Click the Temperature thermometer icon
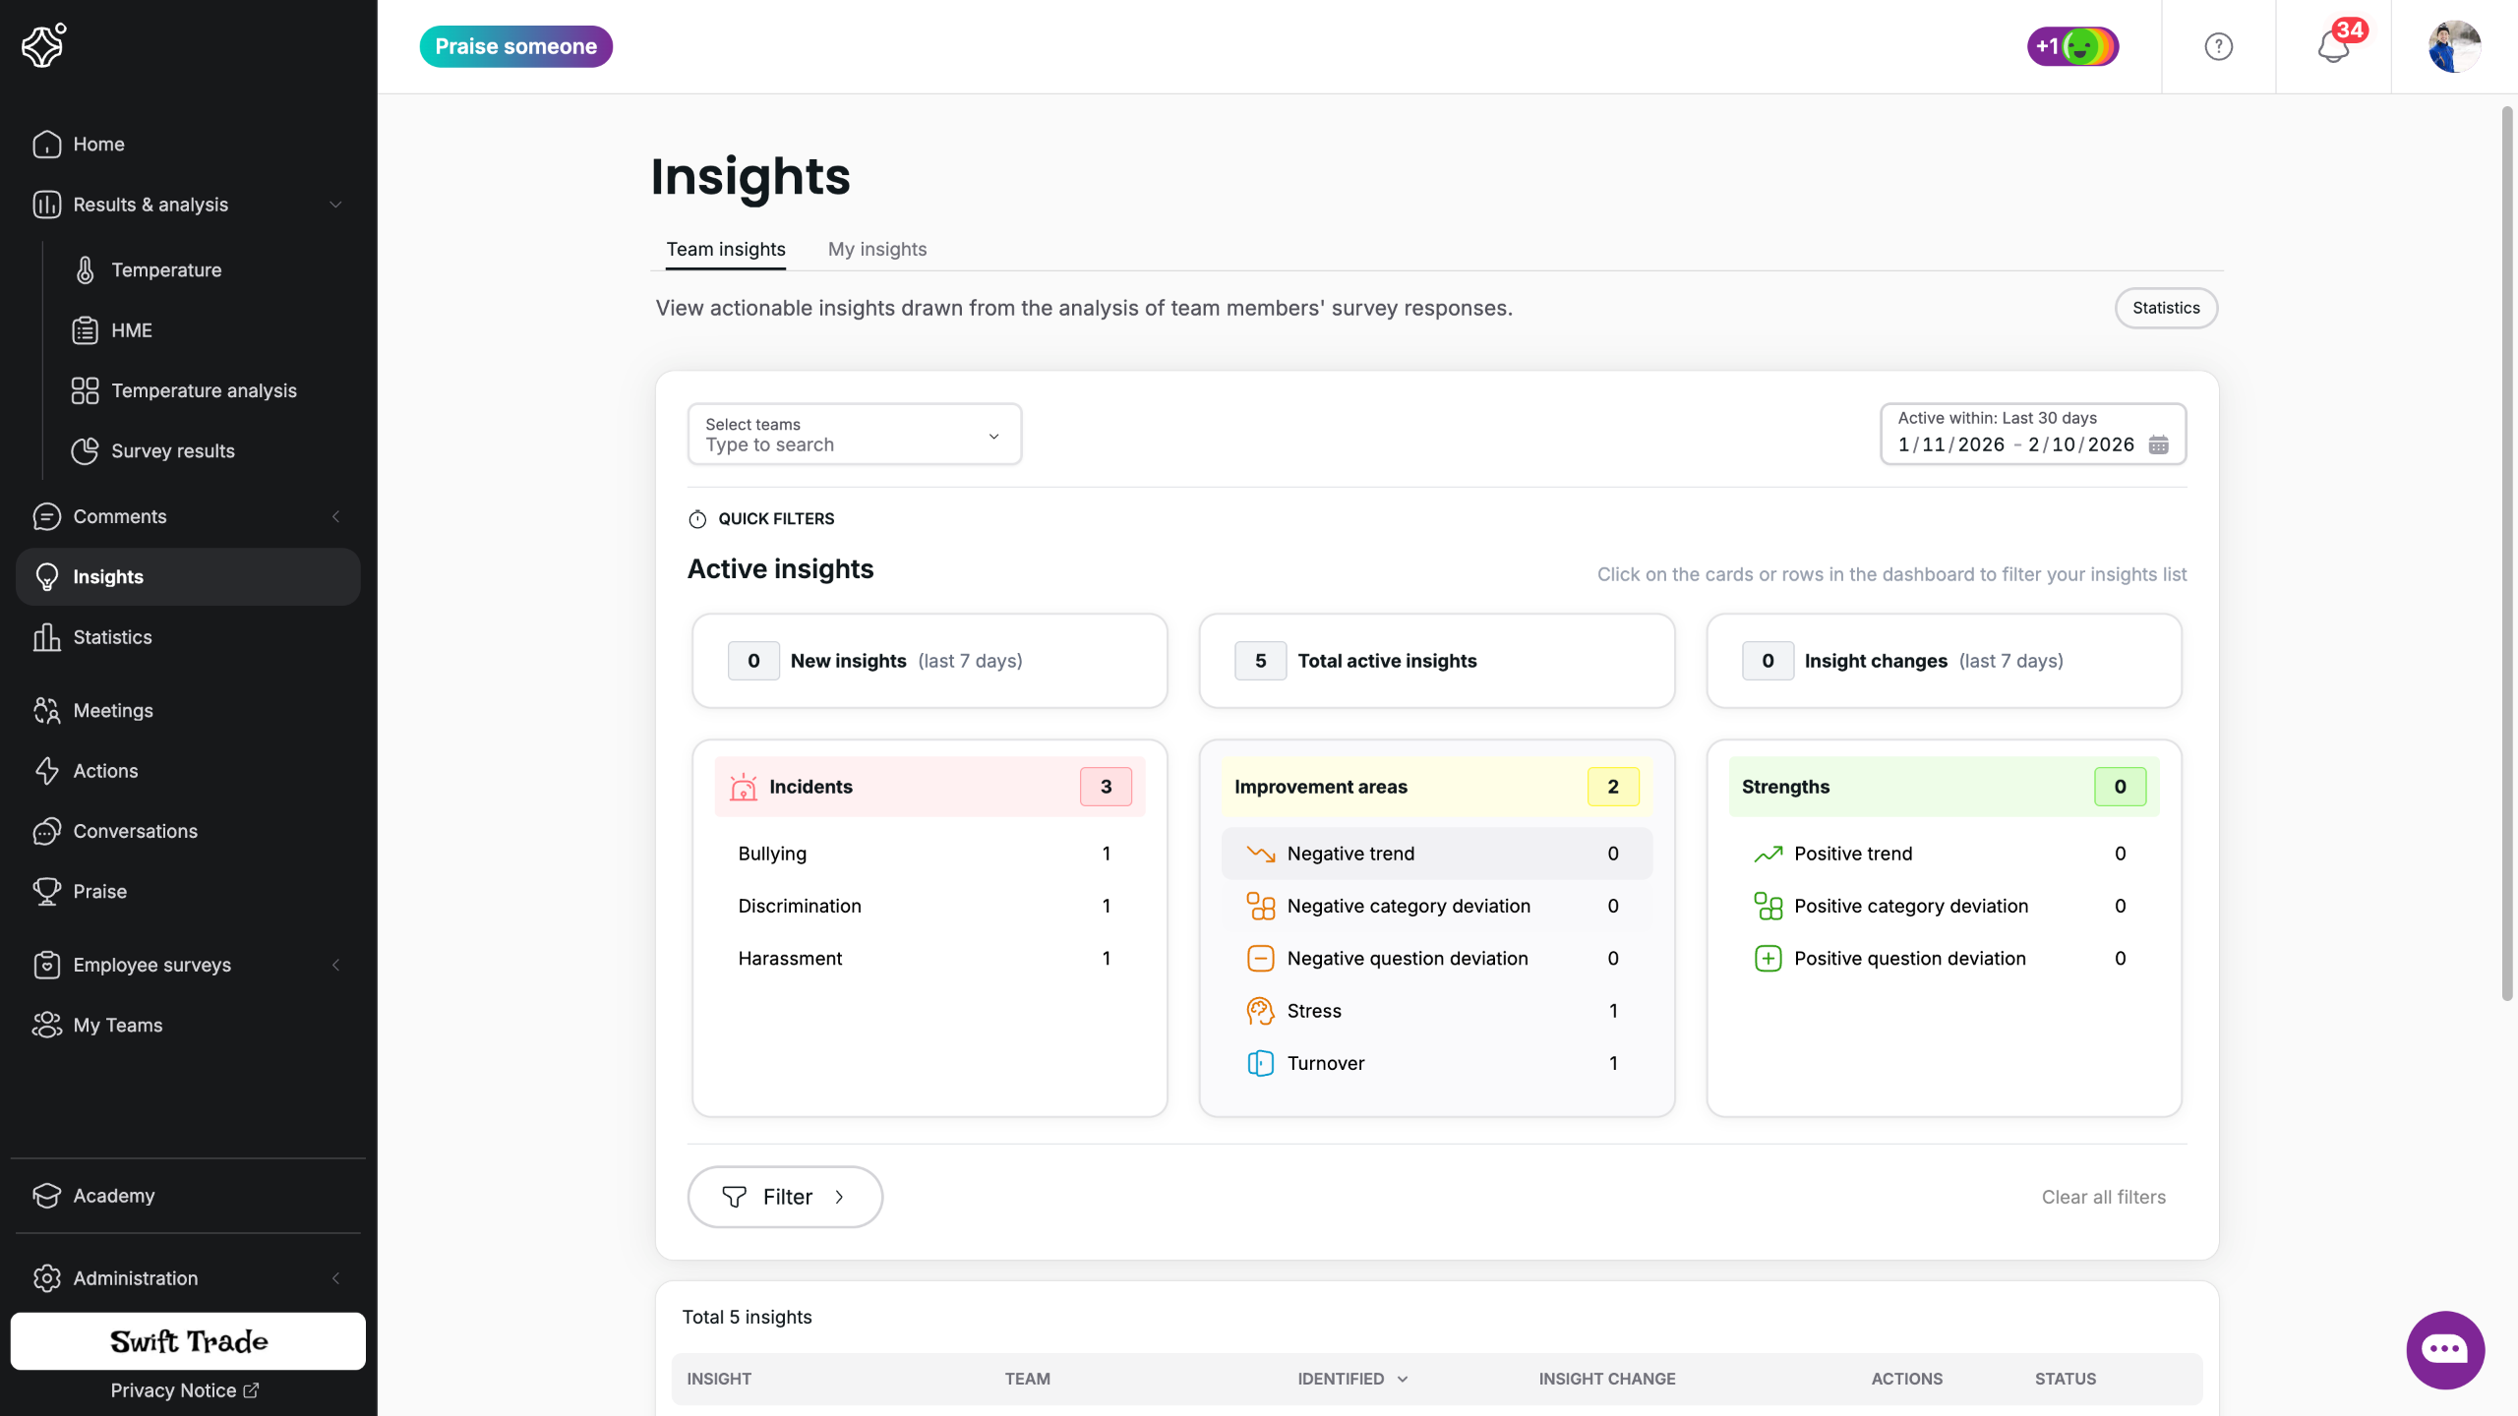 (86, 270)
